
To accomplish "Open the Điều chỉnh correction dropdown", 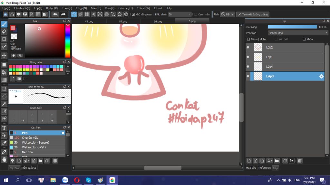I will [180, 14].
